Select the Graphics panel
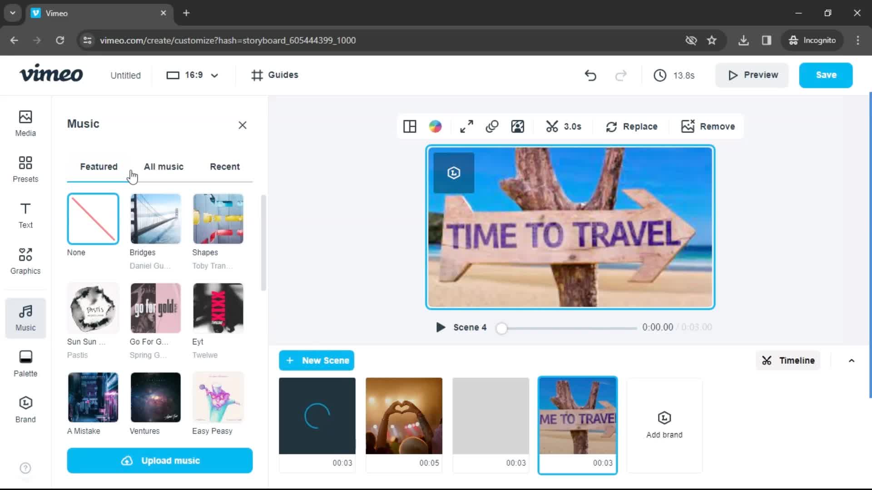 [25, 261]
